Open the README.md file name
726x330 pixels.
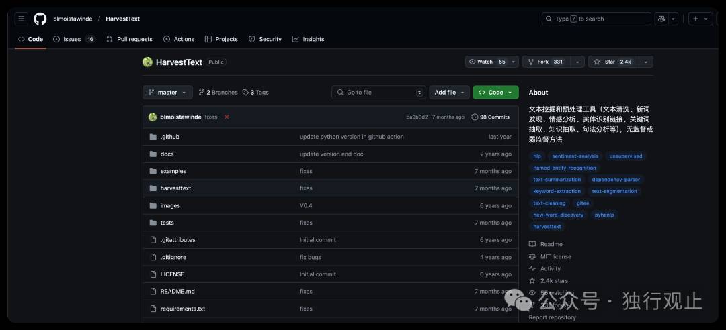(x=177, y=291)
